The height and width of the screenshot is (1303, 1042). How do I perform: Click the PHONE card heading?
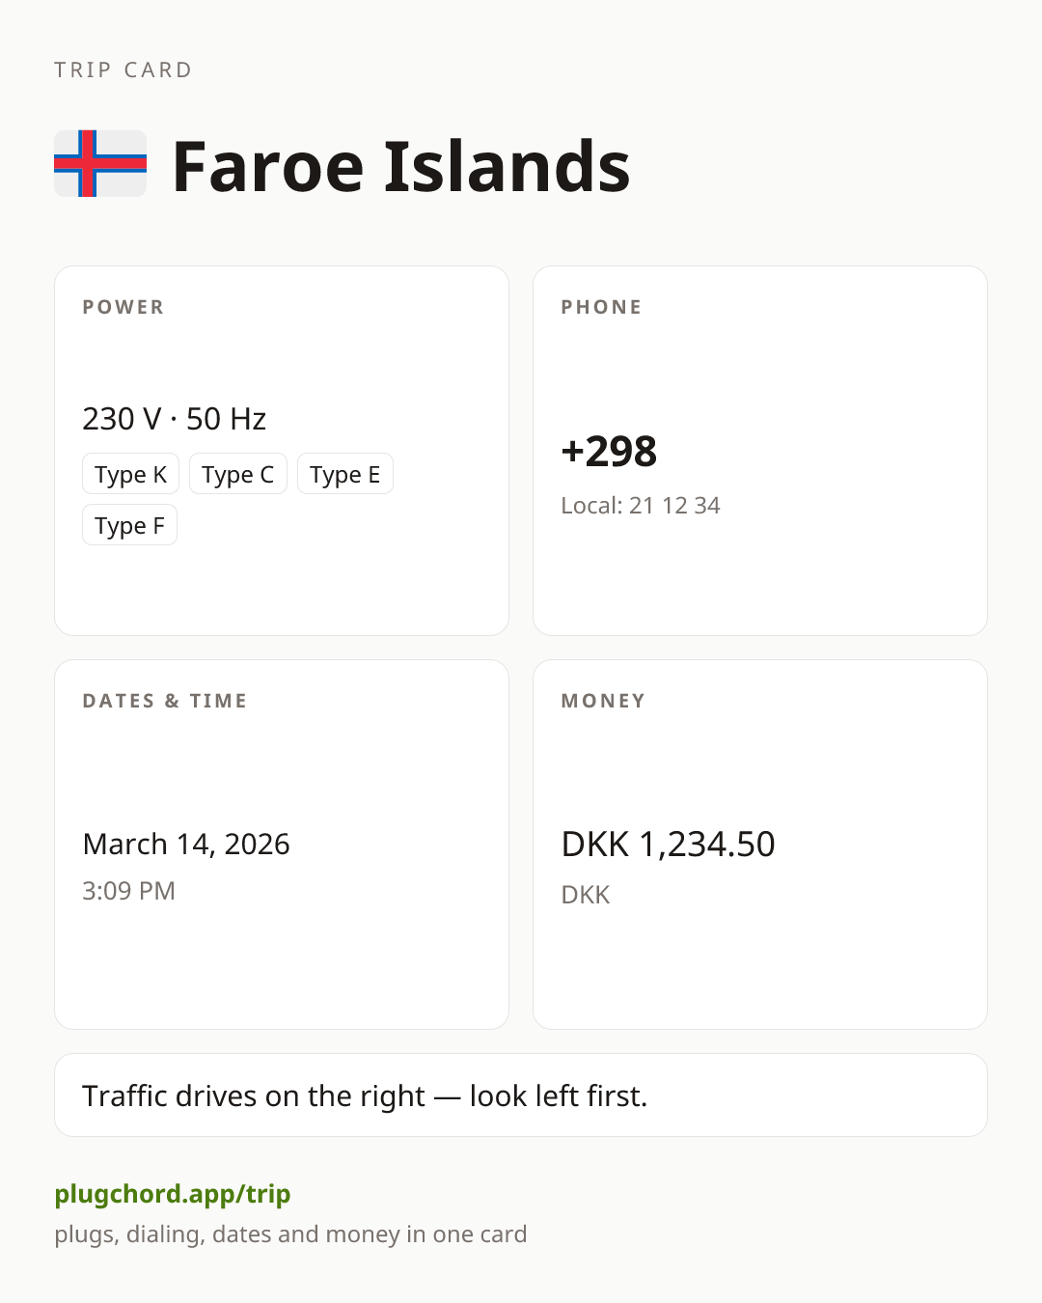point(601,307)
